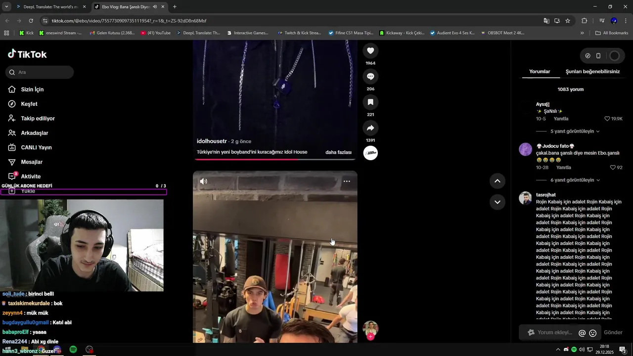633x356 pixels.
Task: Reload the page
Action: click(31, 21)
